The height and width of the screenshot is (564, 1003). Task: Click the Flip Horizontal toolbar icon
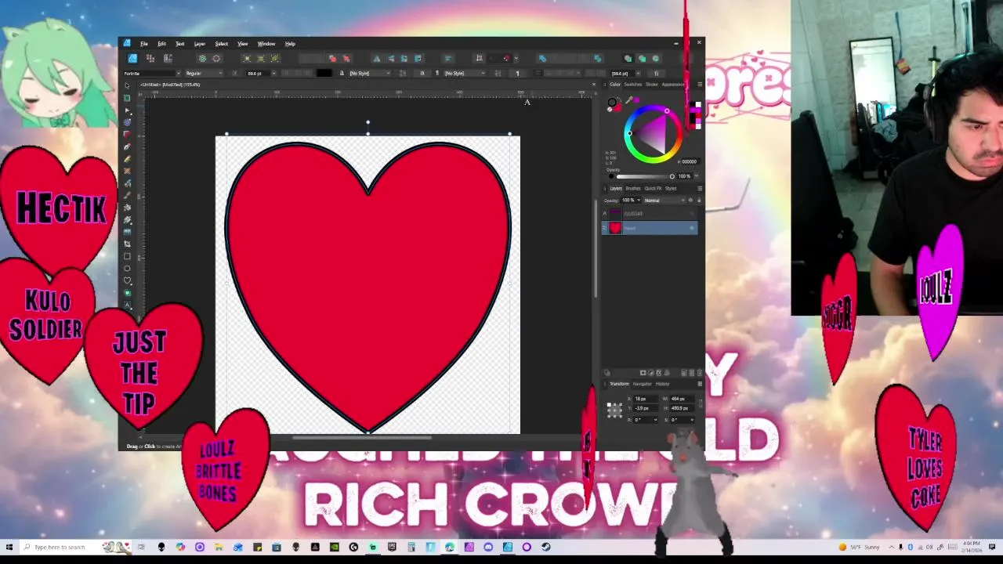pyautogui.click(x=377, y=58)
